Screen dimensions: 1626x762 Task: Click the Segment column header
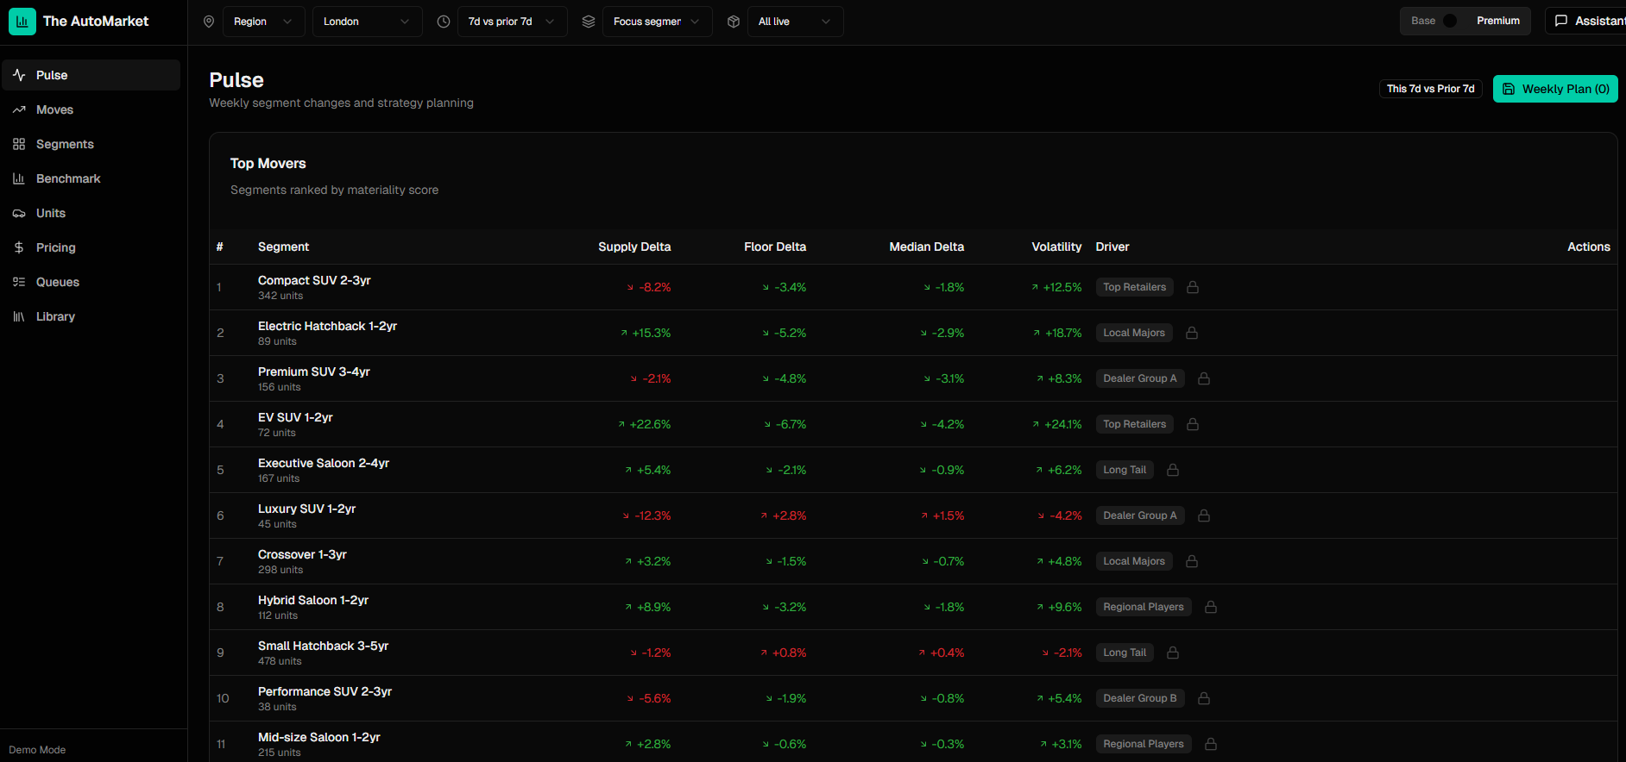coord(283,247)
